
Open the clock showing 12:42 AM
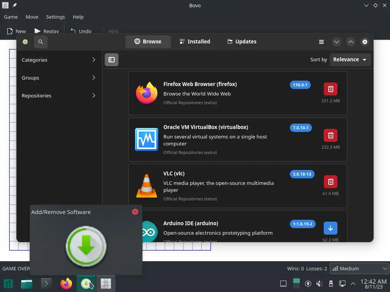click(374, 284)
